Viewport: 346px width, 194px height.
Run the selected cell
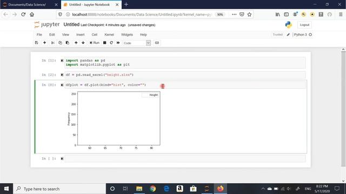[x=95, y=43]
